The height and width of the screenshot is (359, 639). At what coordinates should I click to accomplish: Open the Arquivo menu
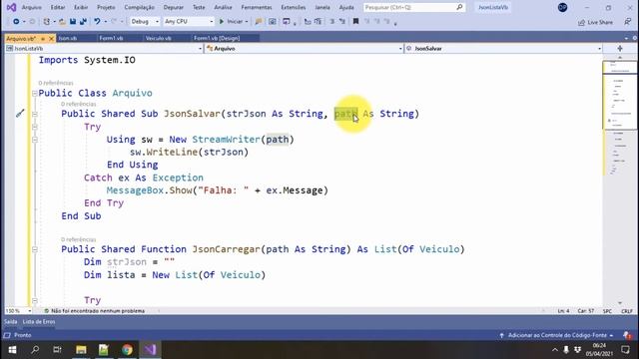[31, 7]
